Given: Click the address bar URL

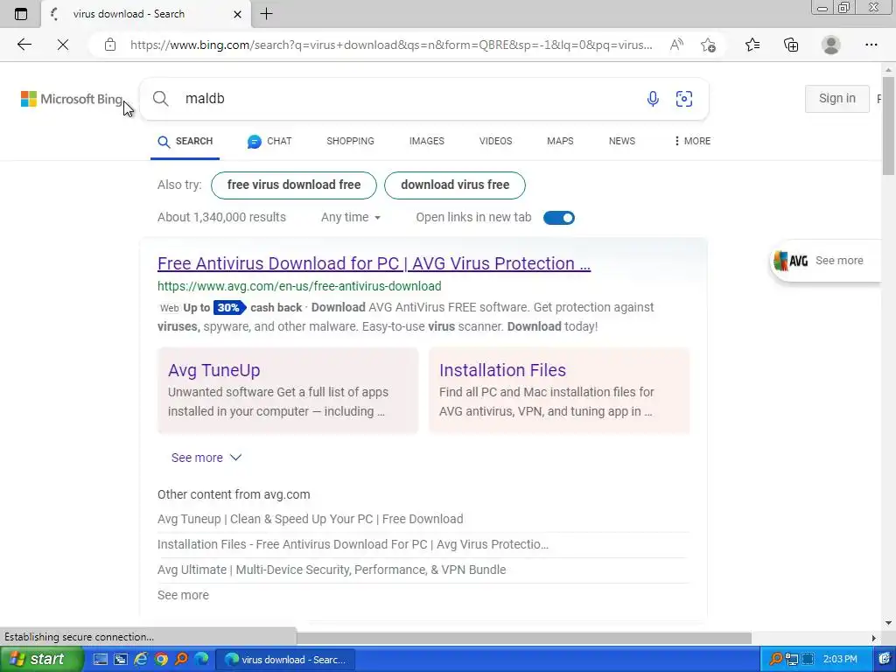Looking at the screenshot, I should [391, 45].
